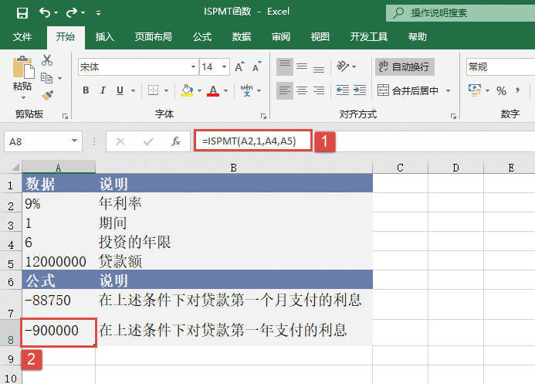Open the 剪贴板 dialog launcher

(x=65, y=117)
